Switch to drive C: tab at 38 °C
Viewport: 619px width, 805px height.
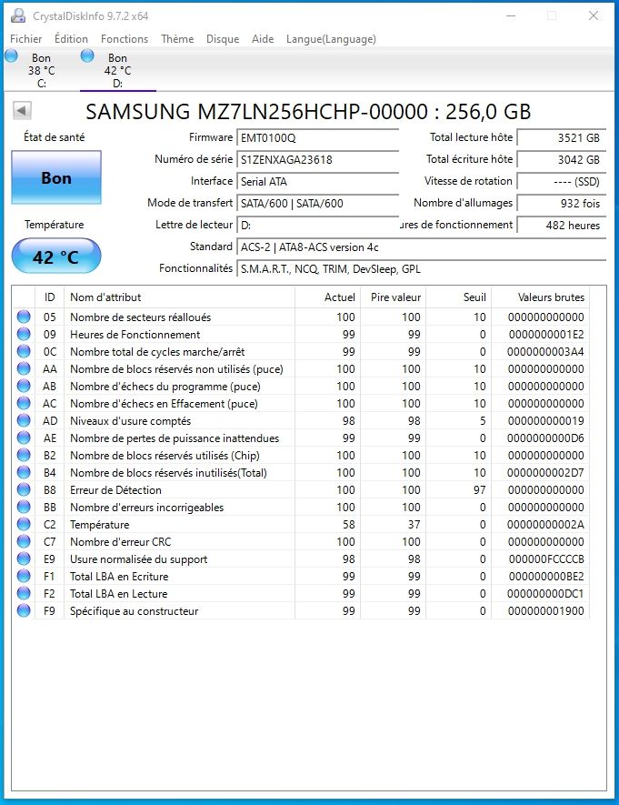pyautogui.click(x=42, y=70)
